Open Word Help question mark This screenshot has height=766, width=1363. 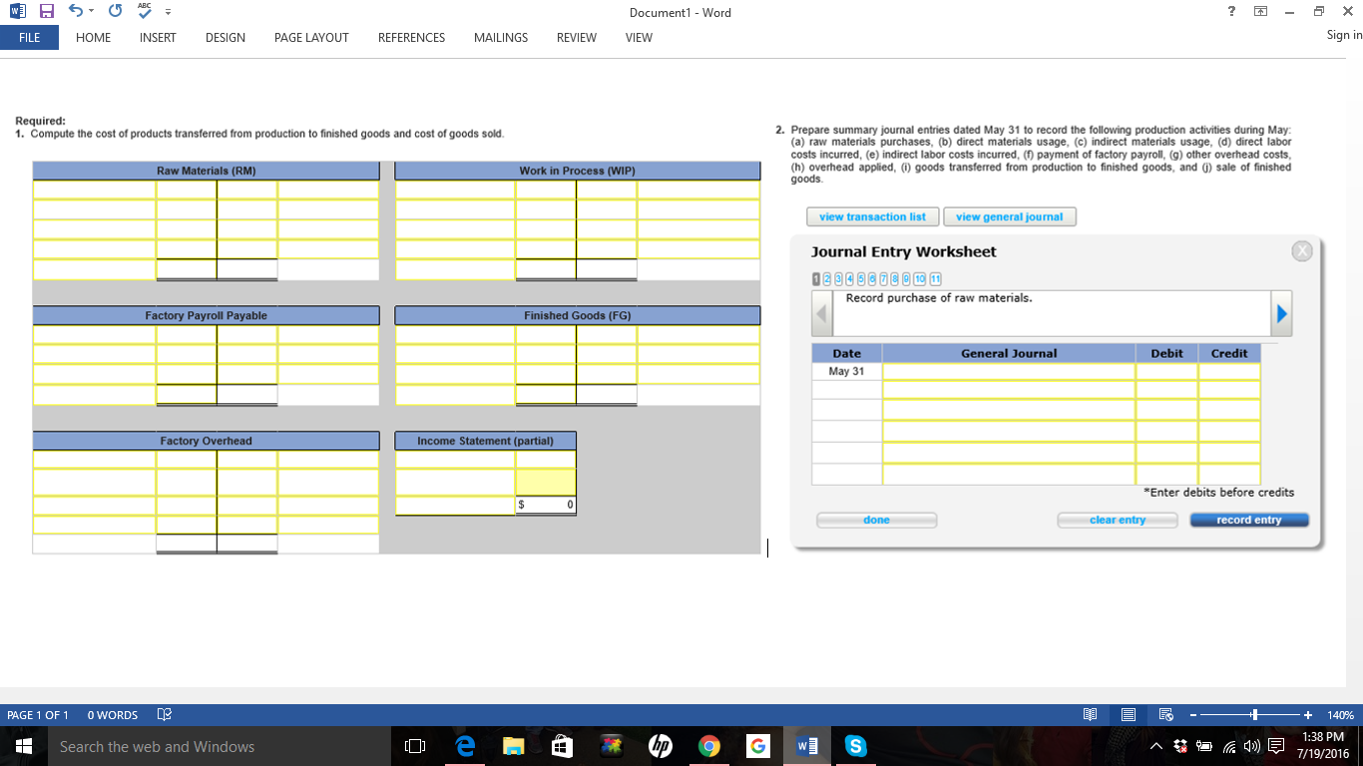click(1231, 12)
